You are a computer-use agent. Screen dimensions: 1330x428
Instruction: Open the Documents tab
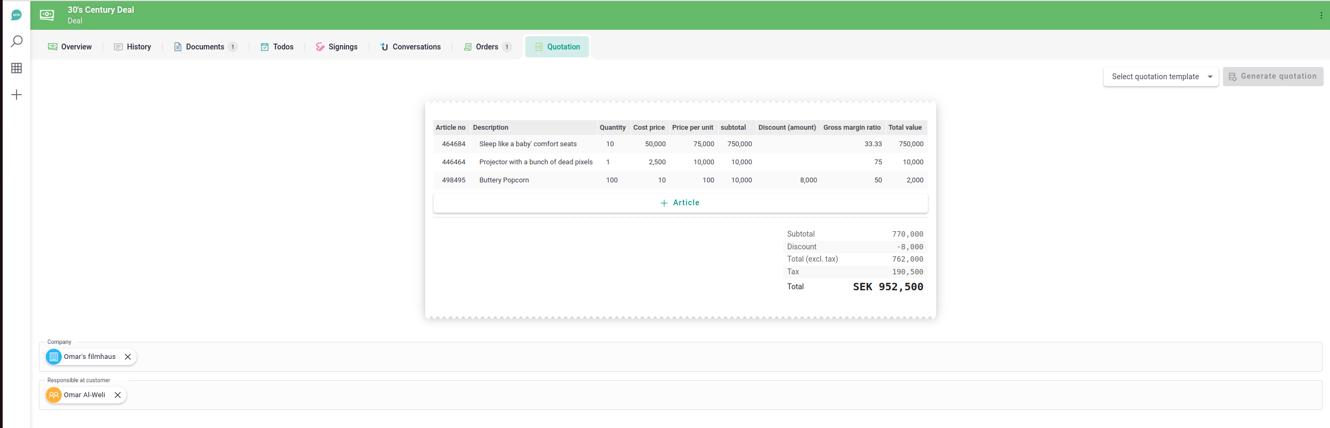click(x=205, y=47)
